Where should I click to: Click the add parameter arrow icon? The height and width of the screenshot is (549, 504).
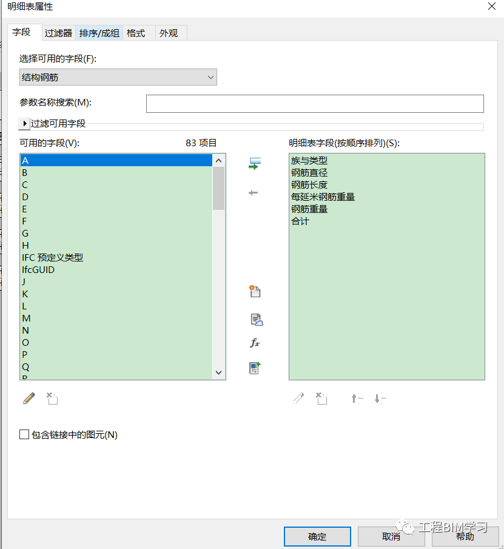click(x=255, y=164)
